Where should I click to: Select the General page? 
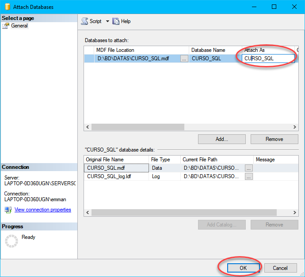19,26
